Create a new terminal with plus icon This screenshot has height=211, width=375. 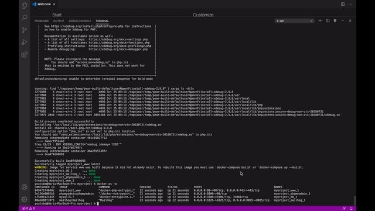coord(320,21)
